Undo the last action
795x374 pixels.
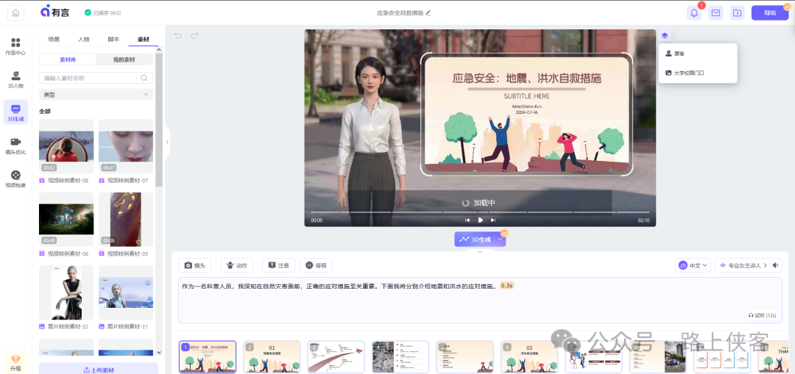(178, 36)
